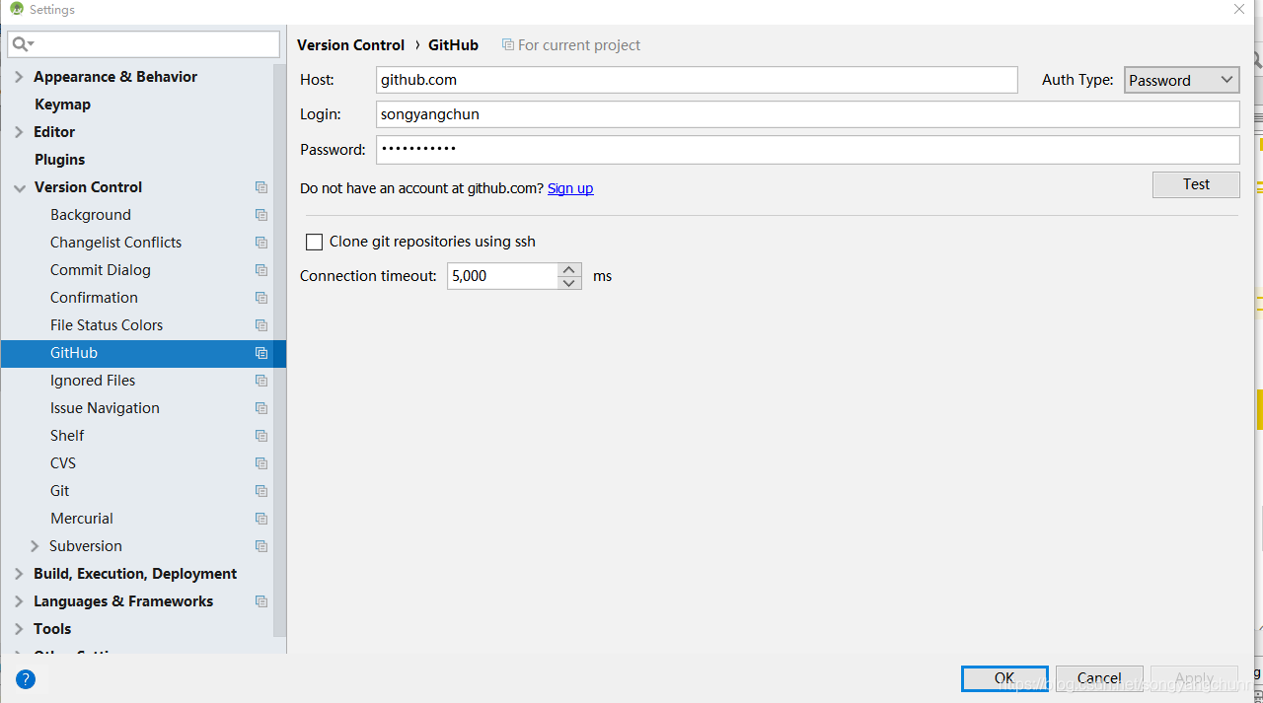Open Commit Dialog settings

coord(101,270)
